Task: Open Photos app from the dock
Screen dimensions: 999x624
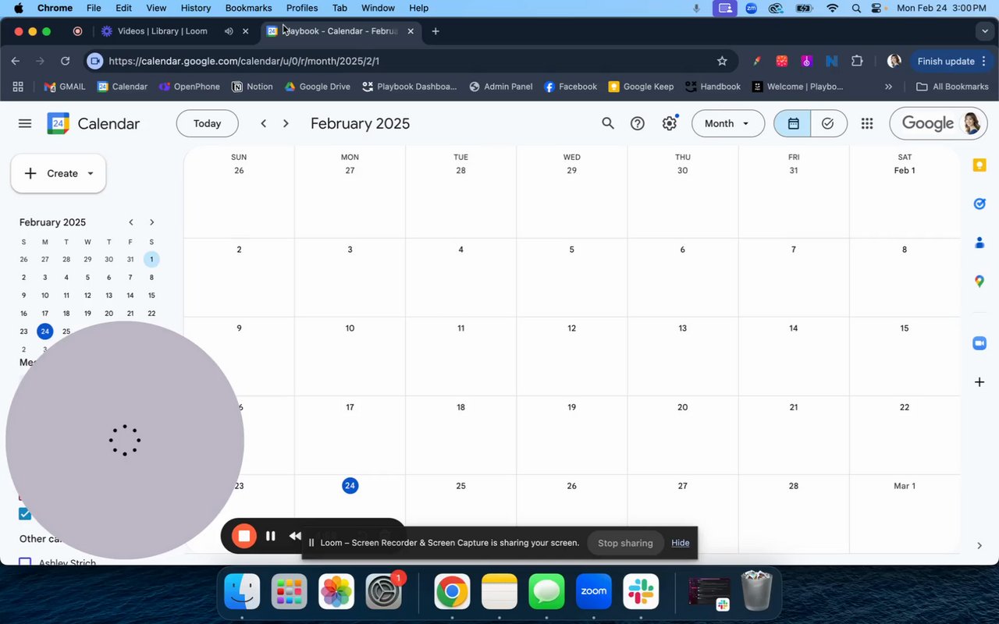Action: [336, 592]
